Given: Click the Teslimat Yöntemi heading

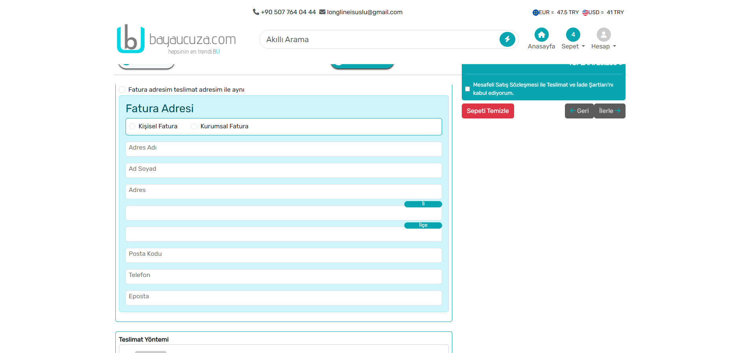Looking at the screenshot, I should point(144,340).
